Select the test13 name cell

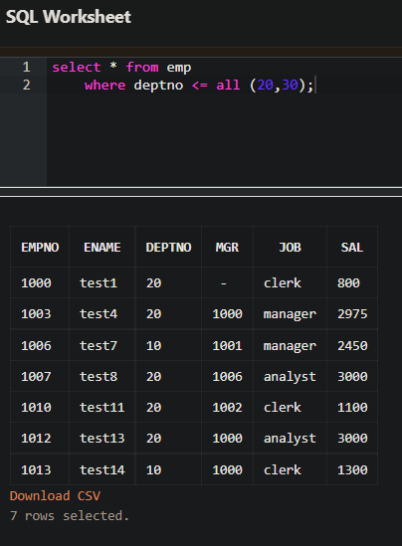tap(102, 438)
